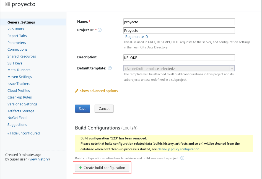Screen dimensions: 262x179
Task: Open the VCS Roots section
Action: (x=16, y=29)
